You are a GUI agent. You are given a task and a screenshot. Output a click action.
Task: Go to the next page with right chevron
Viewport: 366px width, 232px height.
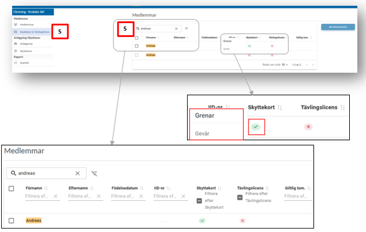tap(313, 65)
